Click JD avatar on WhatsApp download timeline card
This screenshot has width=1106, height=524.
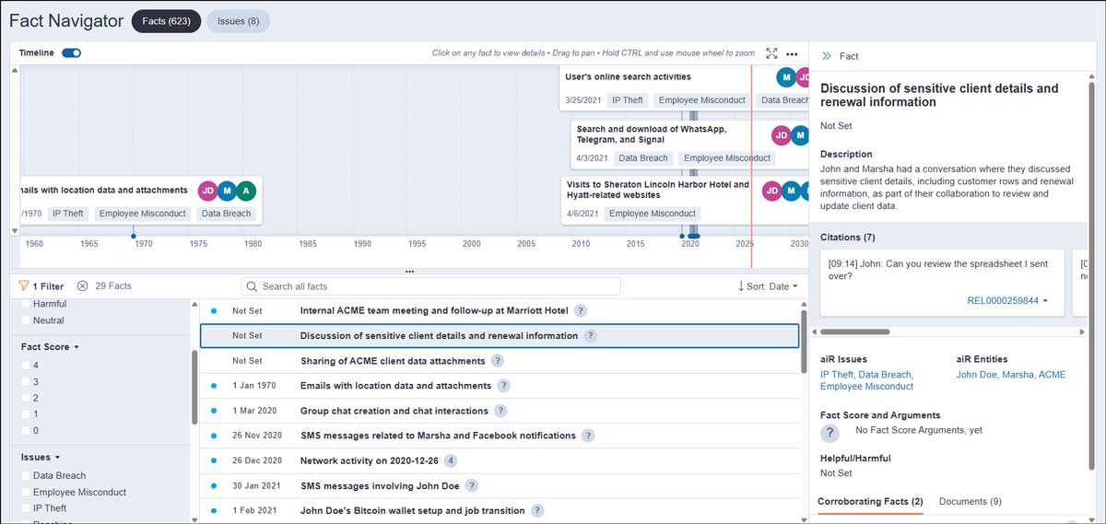pos(782,136)
